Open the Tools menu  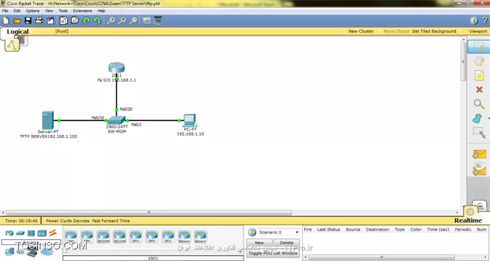click(x=63, y=11)
